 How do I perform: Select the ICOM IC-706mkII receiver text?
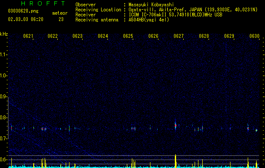[x=175, y=15]
